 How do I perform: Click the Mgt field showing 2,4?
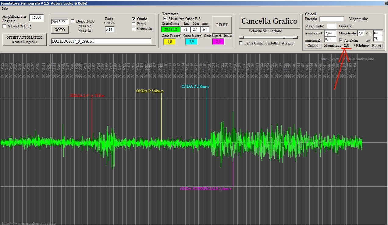point(195,30)
